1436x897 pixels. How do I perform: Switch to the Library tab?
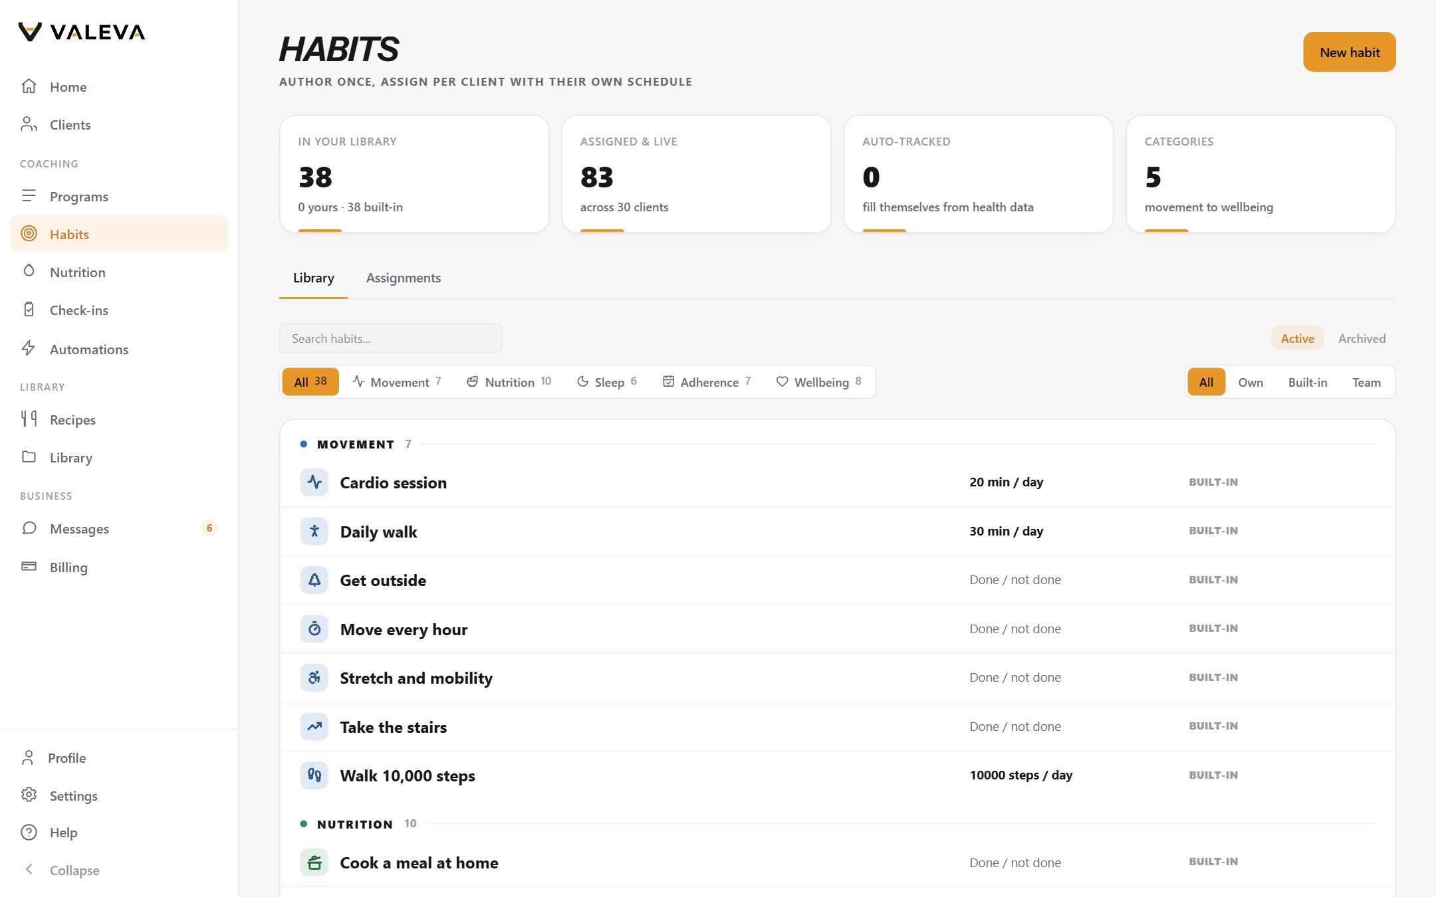coord(314,278)
